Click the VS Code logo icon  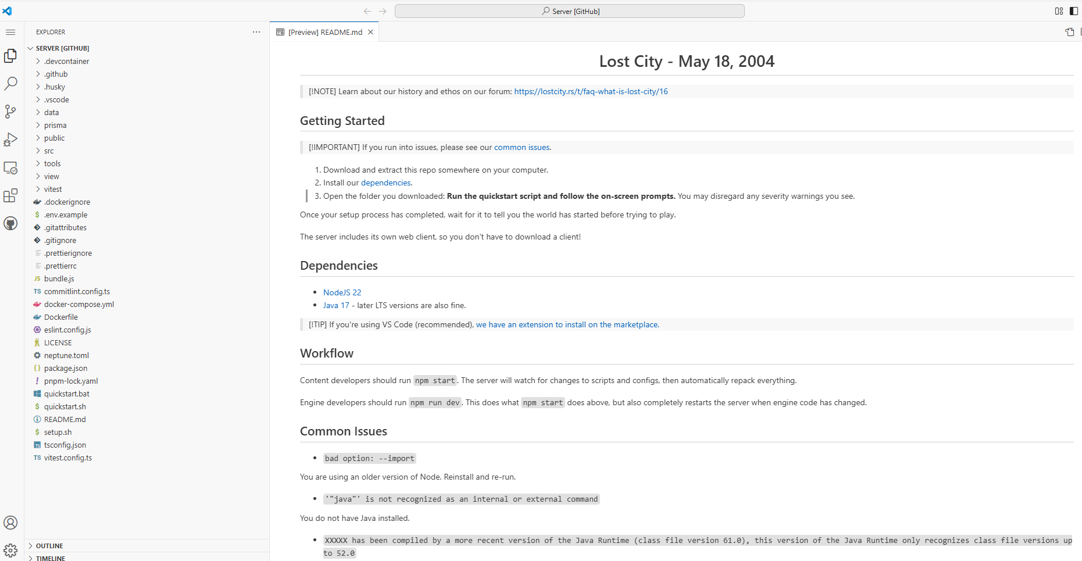(7, 11)
